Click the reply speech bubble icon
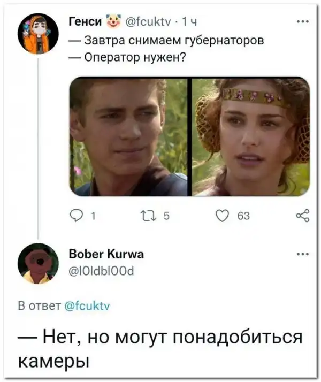 [77, 216]
